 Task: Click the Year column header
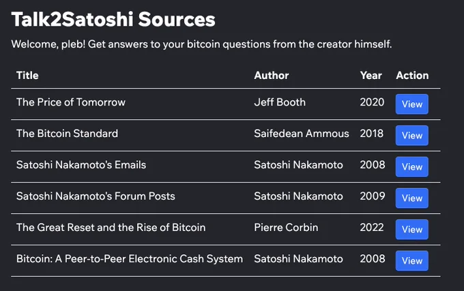coord(371,76)
